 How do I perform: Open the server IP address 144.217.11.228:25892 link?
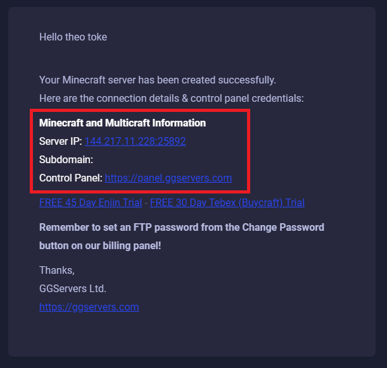135,142
